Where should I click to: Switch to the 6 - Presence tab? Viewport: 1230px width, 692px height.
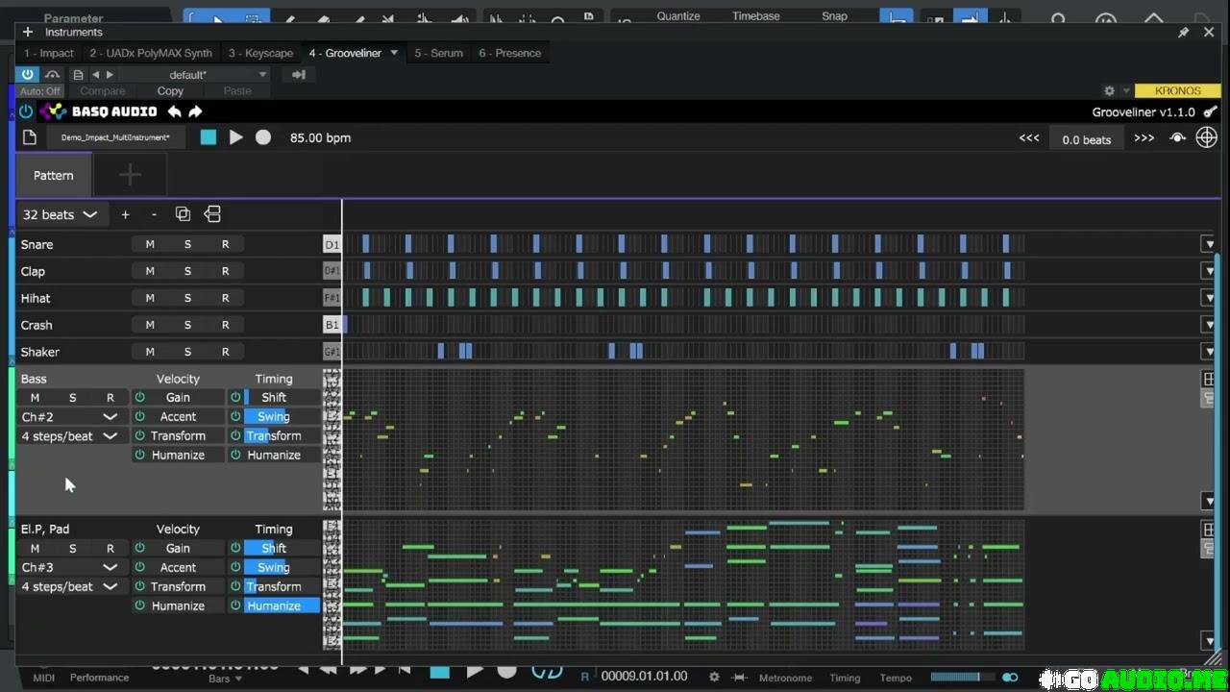tap(510, 53)
